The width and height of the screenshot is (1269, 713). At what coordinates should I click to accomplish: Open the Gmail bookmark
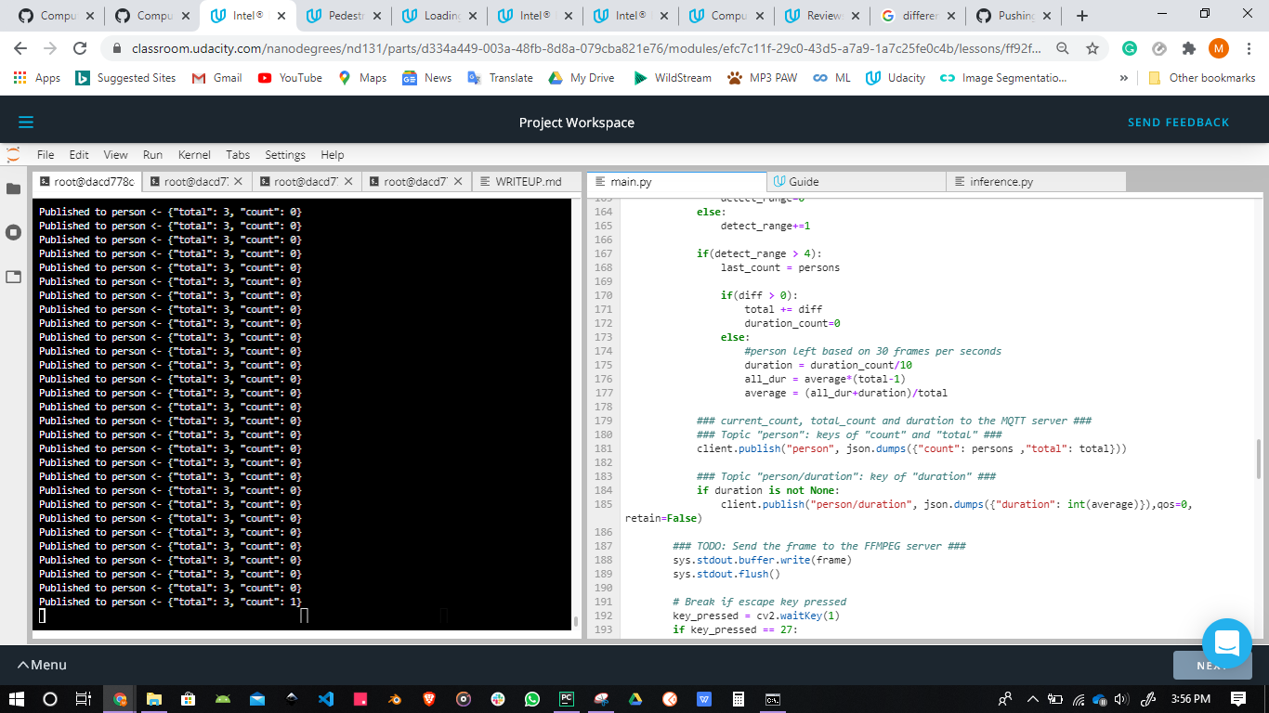coord(217,78)
